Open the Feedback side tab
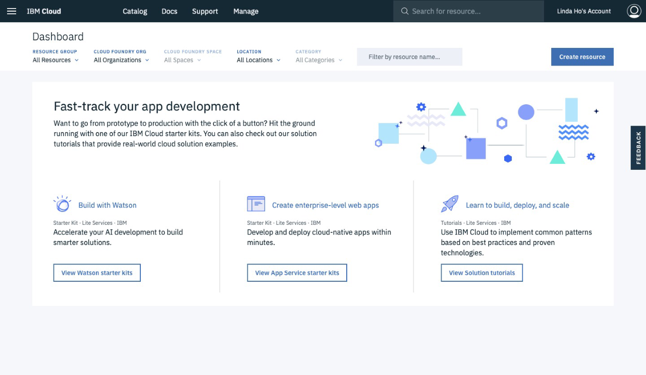646x375 pixels. click(638, 148)
